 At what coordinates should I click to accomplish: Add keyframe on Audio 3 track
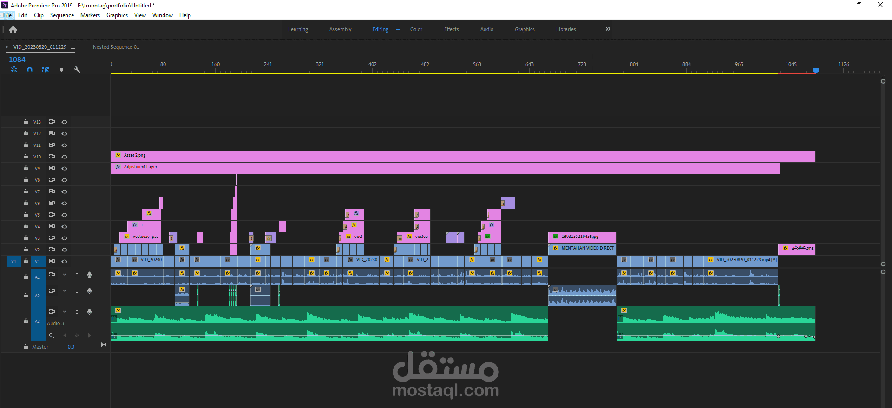click(x=77, y=335)
